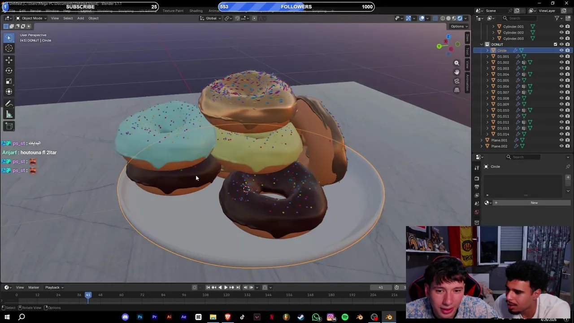
Task: Expand the Cylinder.001 object tree
Action: [494, 26]
